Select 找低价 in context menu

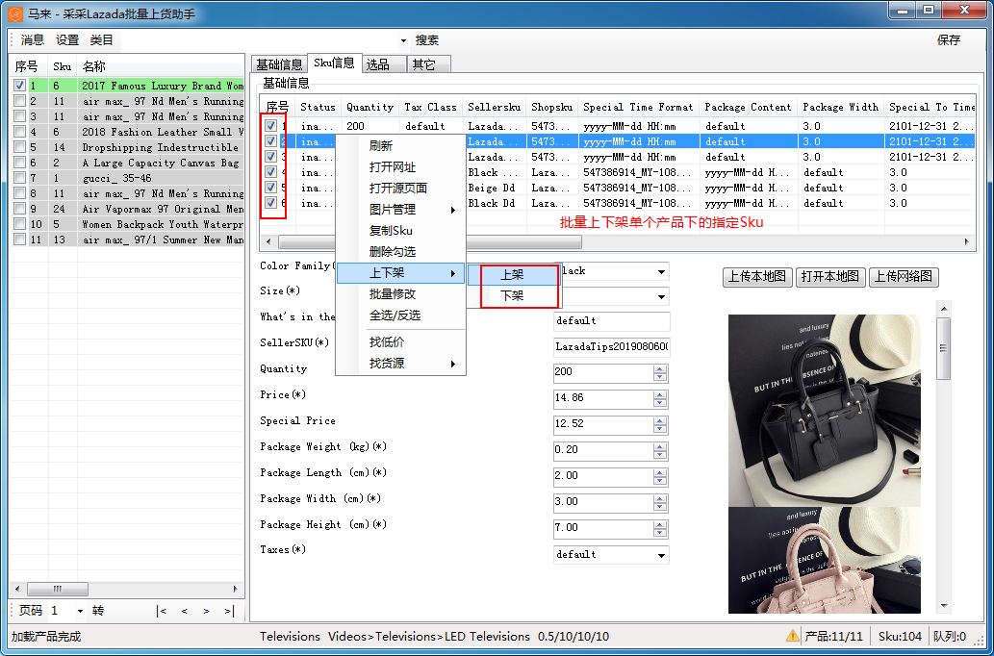400,342
